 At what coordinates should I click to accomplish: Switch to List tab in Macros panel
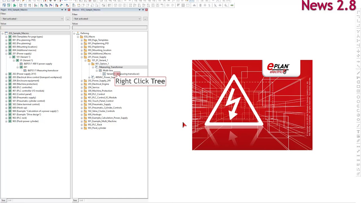pos(81,200)
